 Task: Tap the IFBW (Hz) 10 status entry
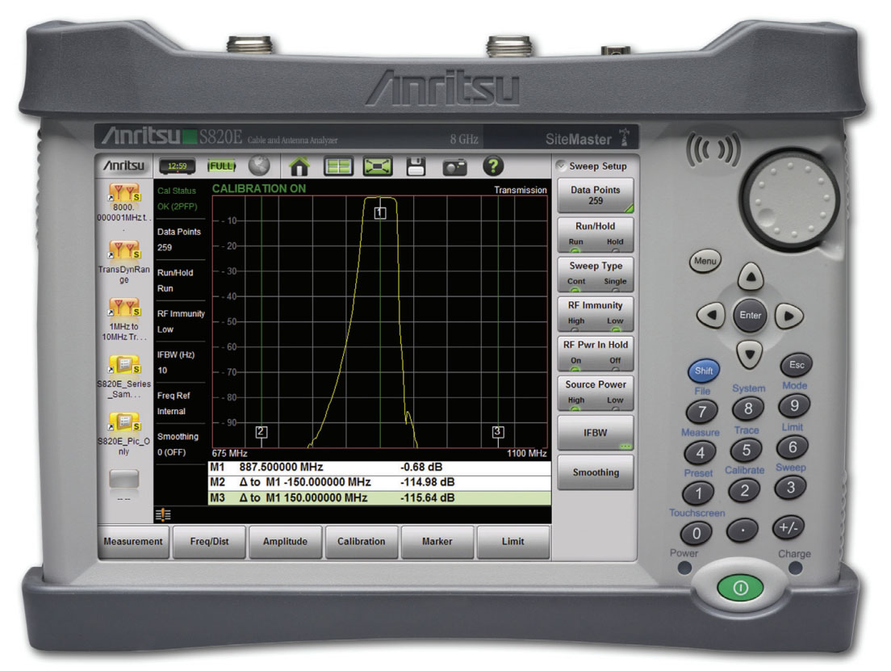tap(179, 363)
